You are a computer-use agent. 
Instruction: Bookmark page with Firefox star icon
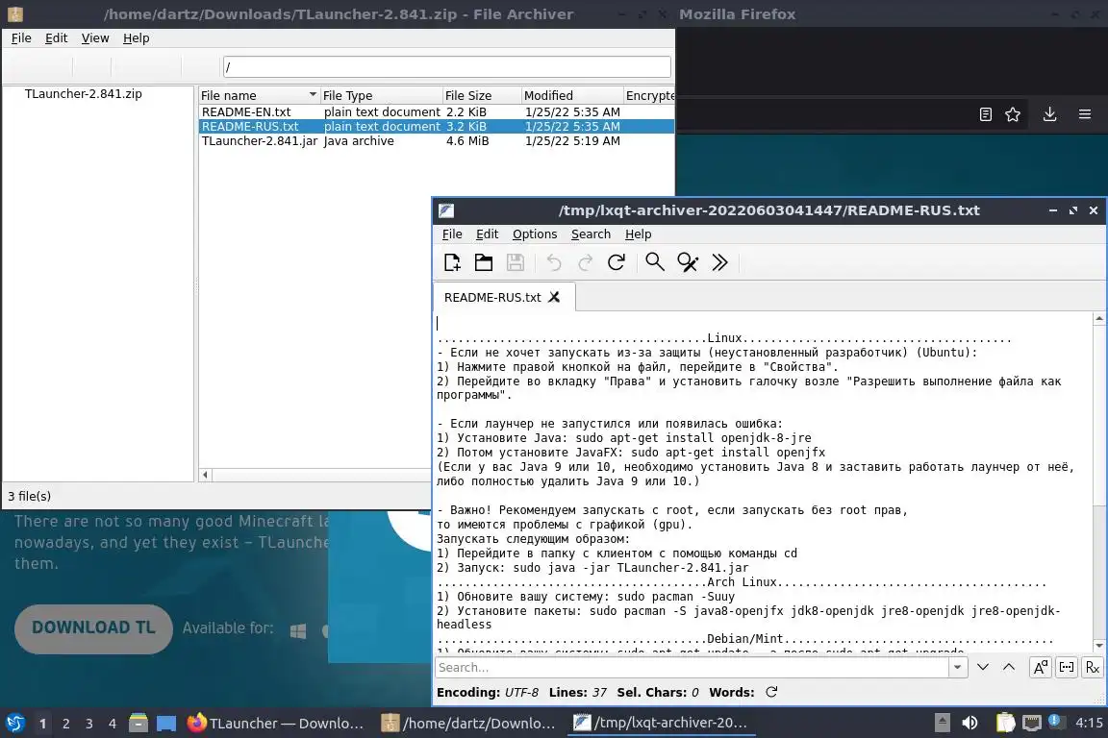[1013, 114]
